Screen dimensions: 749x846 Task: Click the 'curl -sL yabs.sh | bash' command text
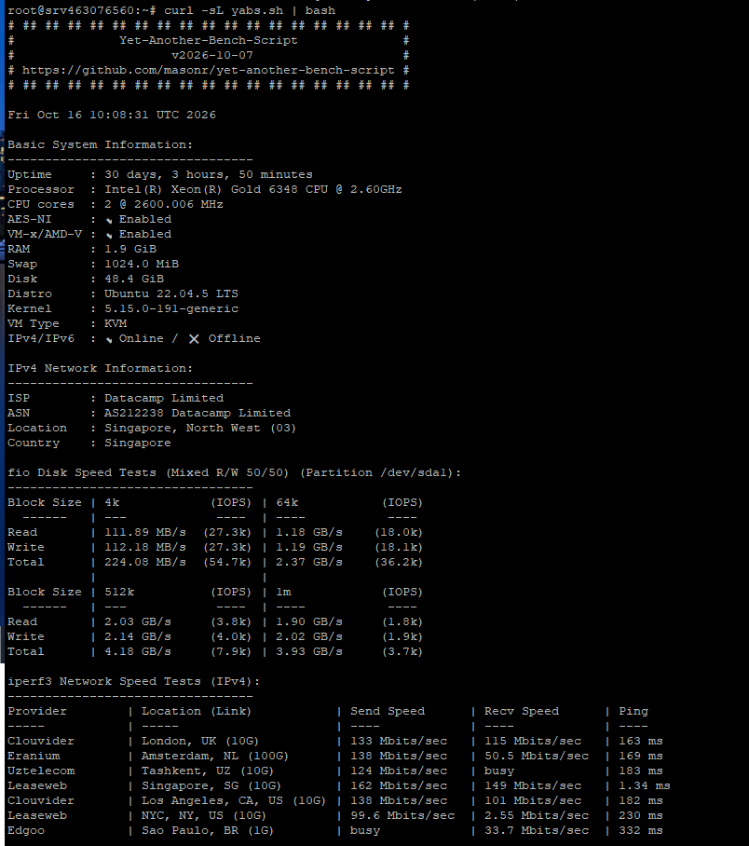coord(250,10)
